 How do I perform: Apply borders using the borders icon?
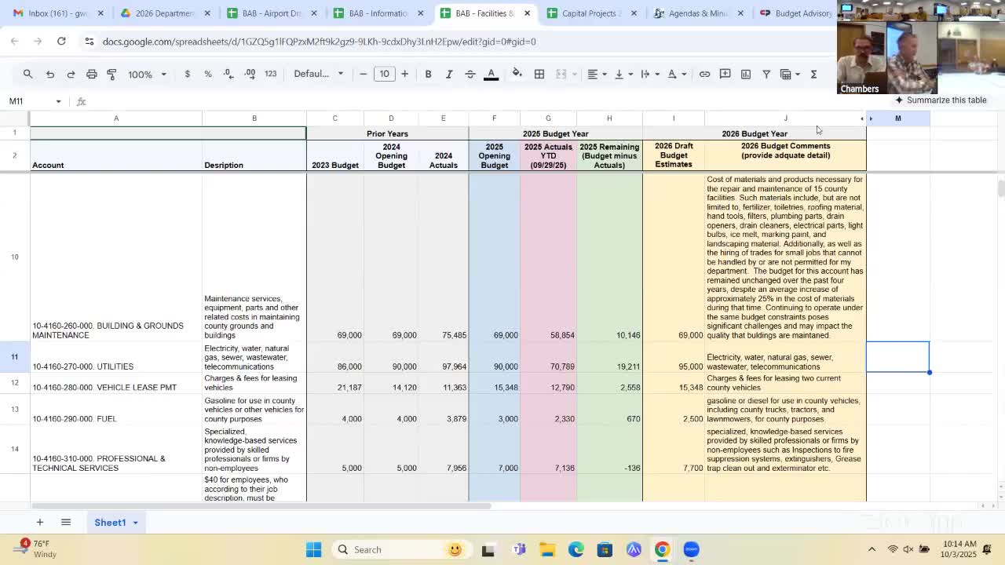tap(539, 74)
